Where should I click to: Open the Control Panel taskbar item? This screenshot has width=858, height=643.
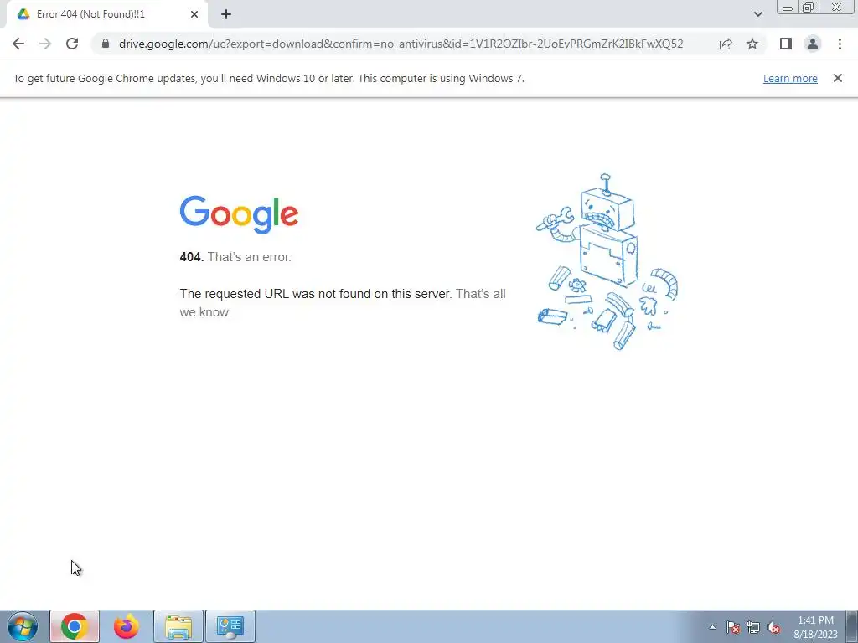tap(230, 626)
